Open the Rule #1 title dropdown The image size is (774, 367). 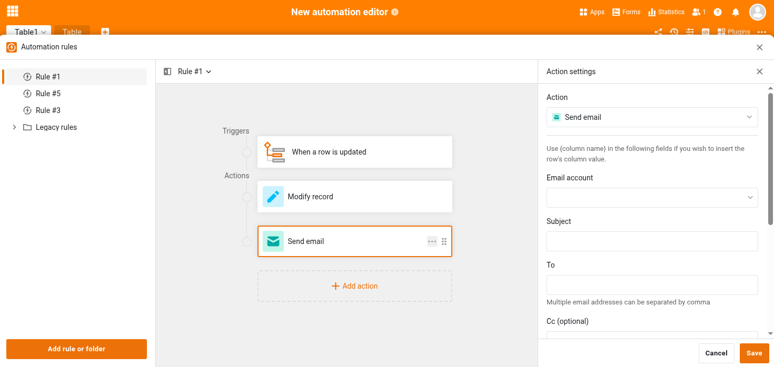pyautogui.click(x=194, y=72)
